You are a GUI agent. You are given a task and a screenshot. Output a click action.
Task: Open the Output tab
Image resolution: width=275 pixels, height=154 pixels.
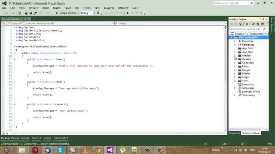[x=47, y=138]
